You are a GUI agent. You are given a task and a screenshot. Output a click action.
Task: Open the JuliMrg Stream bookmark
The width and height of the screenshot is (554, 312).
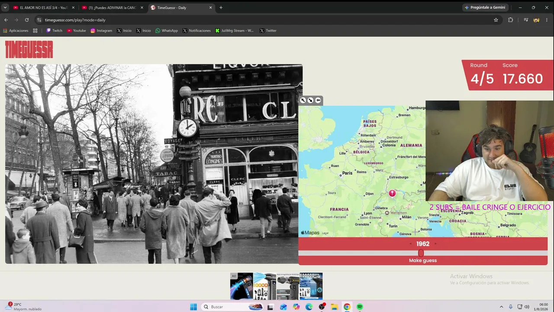coord(235,31)
